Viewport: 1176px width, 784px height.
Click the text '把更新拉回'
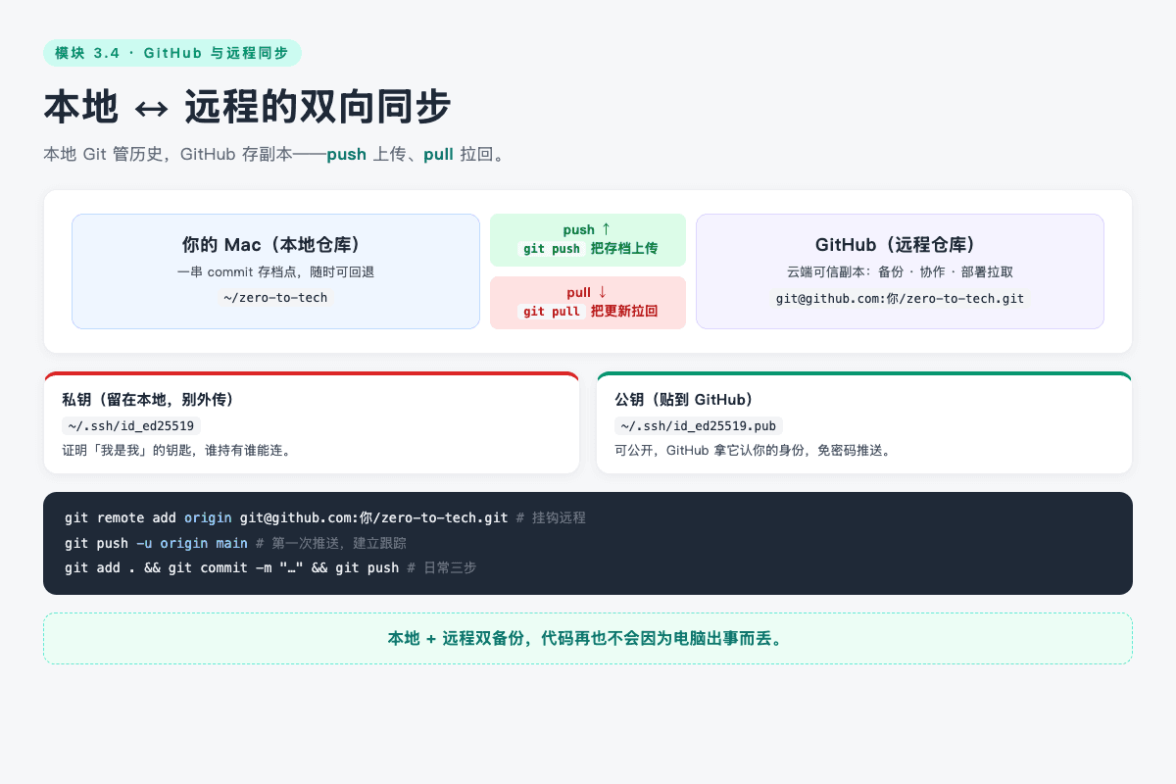[x=624, y=312]
